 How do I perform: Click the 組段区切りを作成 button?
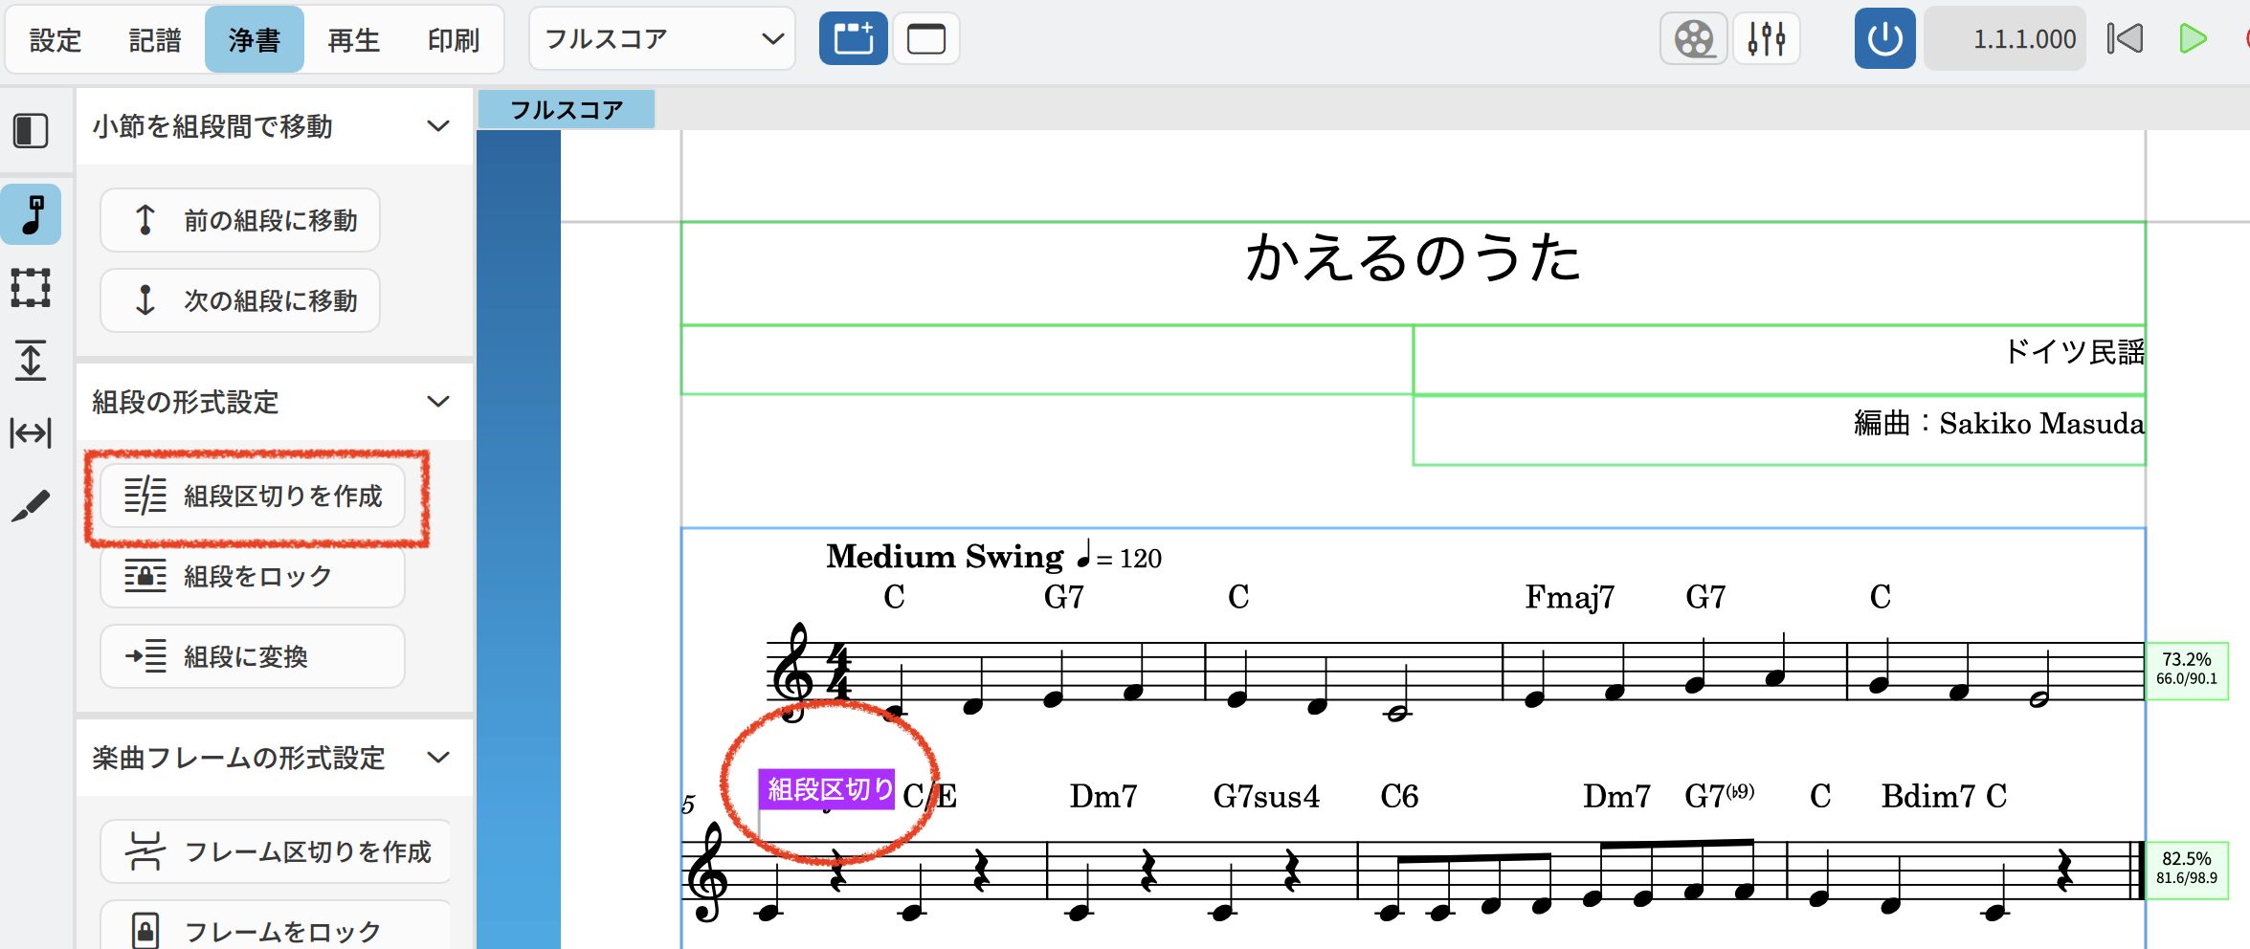click(253, 497)
